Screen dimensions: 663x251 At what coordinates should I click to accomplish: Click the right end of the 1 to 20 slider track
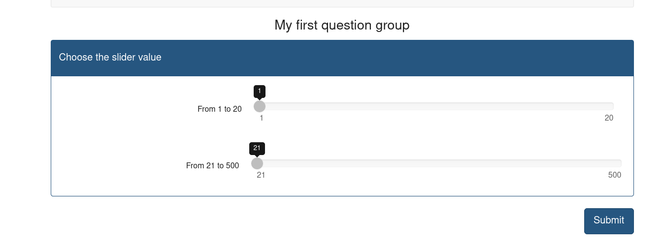coord(612,106)
